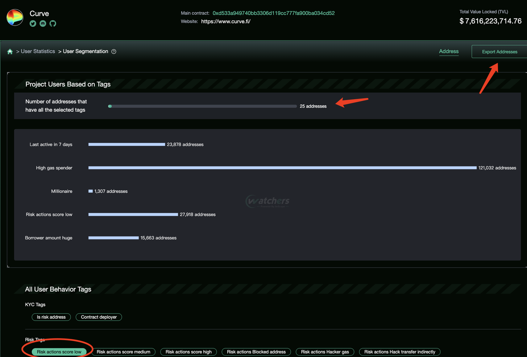Toggle the Is risk address tag
Image resolution: width=527 pixels, height=357 pixels.
point(51,317)
